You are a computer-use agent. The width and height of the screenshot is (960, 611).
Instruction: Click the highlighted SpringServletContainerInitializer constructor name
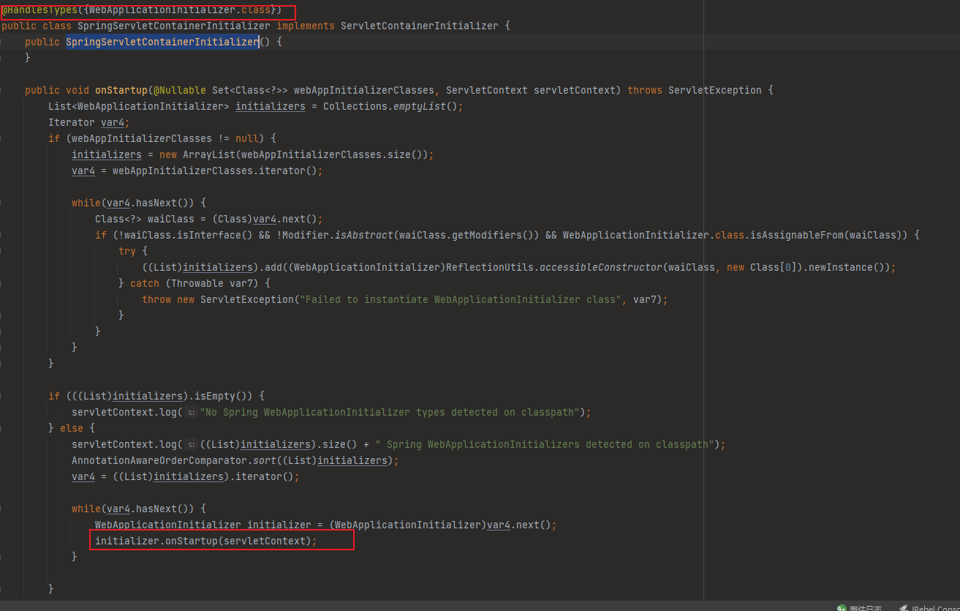[x=162, y=42]
